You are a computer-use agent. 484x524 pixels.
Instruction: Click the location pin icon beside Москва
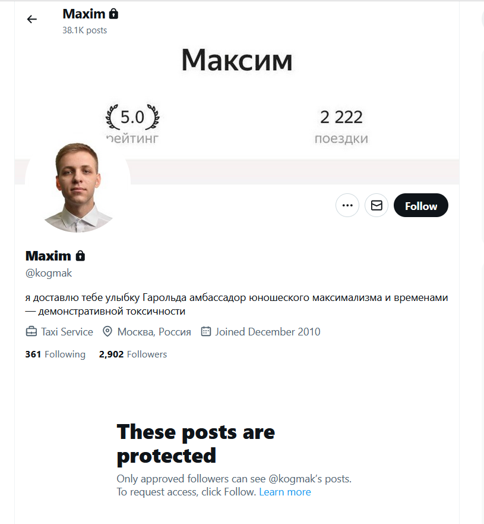(x=107, y=332)
